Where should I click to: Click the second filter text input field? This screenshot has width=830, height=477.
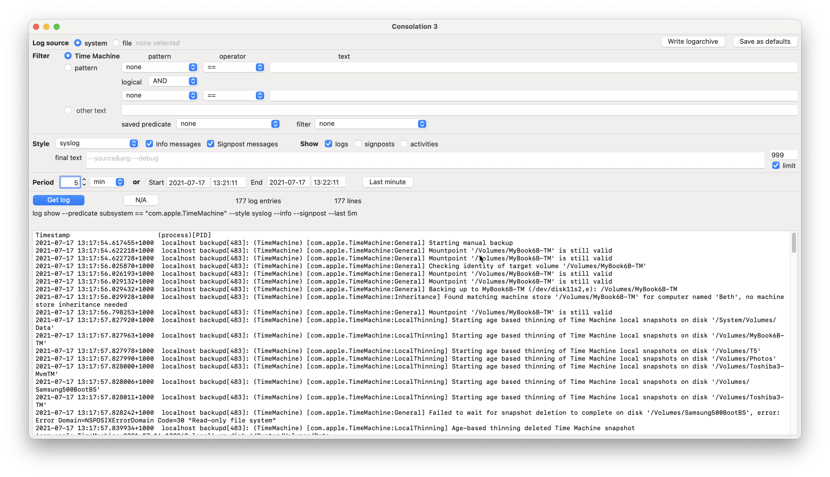point(534,96)
